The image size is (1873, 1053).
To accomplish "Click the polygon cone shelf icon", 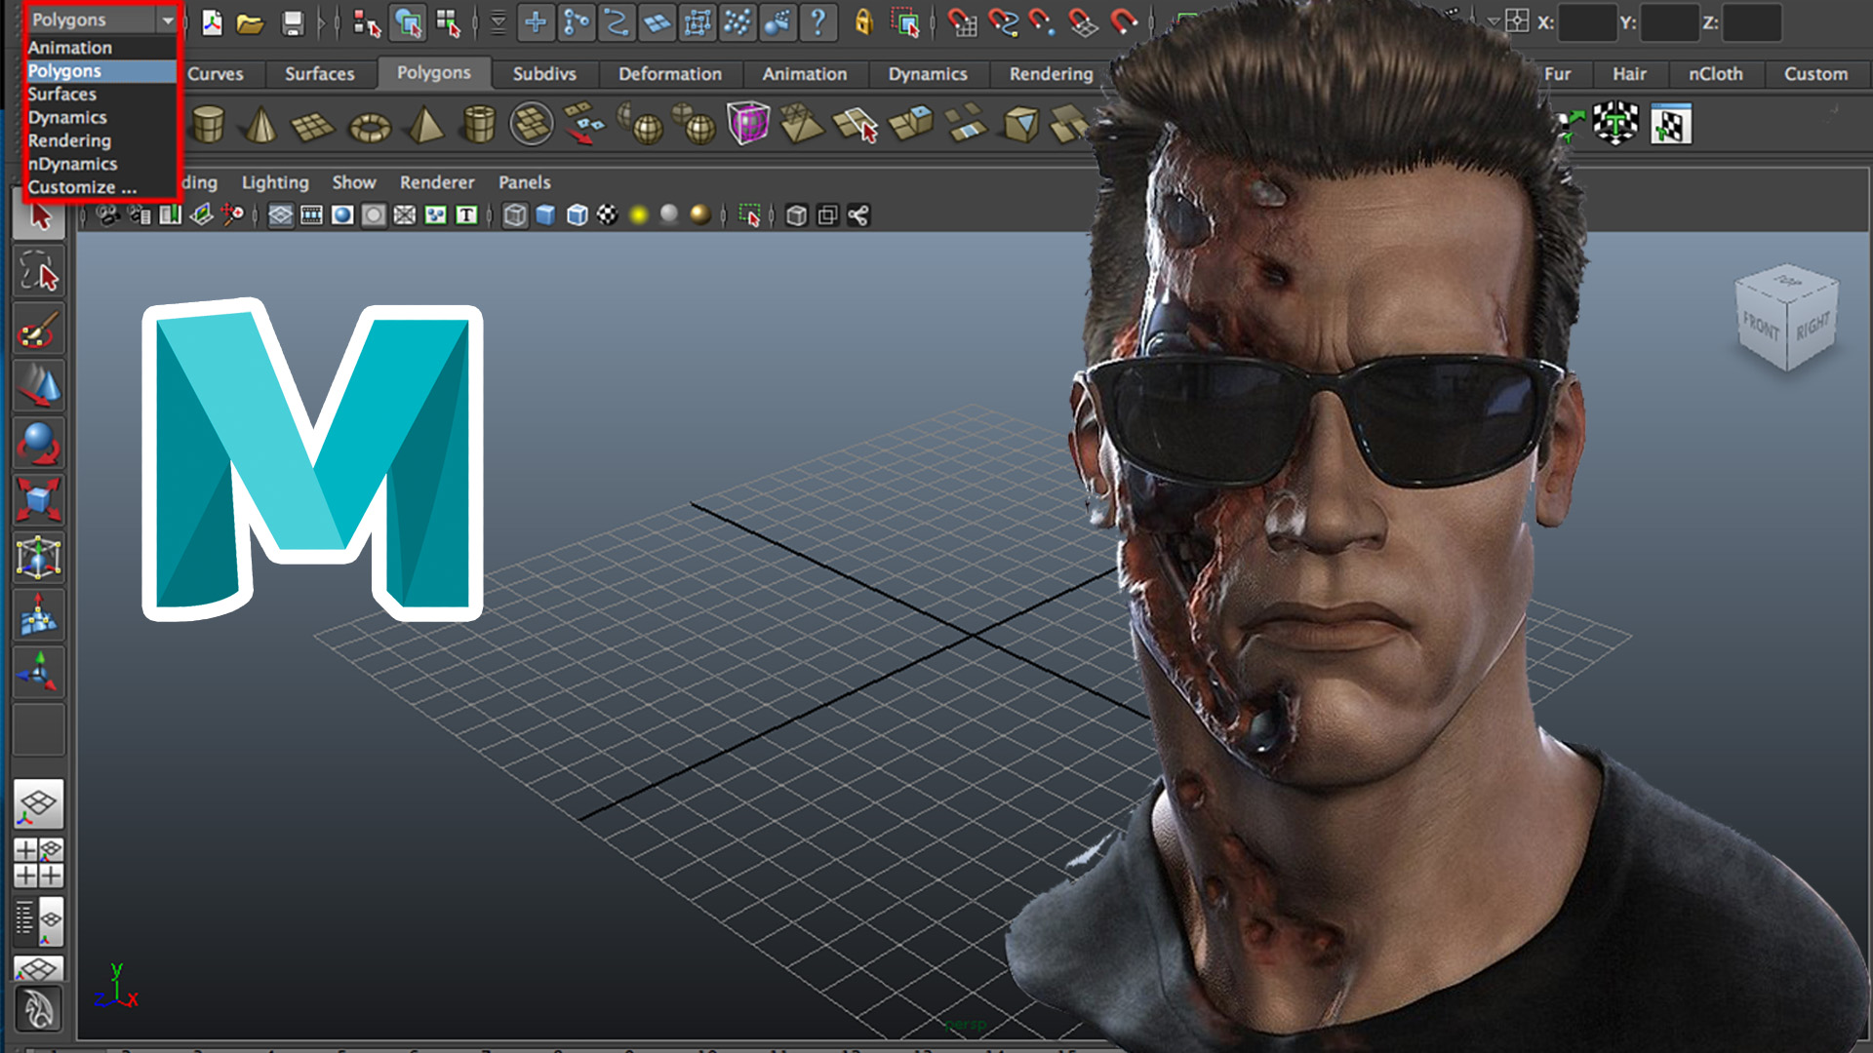I will [x=259, y=125].
